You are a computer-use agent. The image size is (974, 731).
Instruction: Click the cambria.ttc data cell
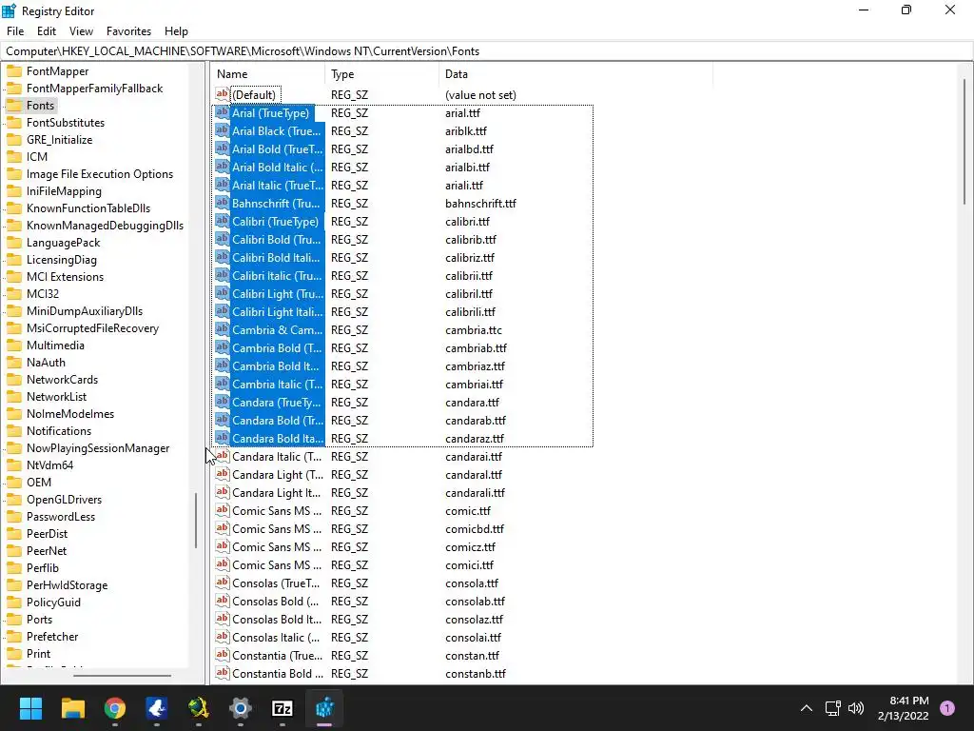(x=474, y=330)
